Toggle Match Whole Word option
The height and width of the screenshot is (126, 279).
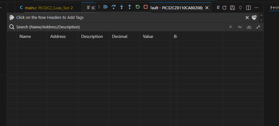click(x=249, y=27)
